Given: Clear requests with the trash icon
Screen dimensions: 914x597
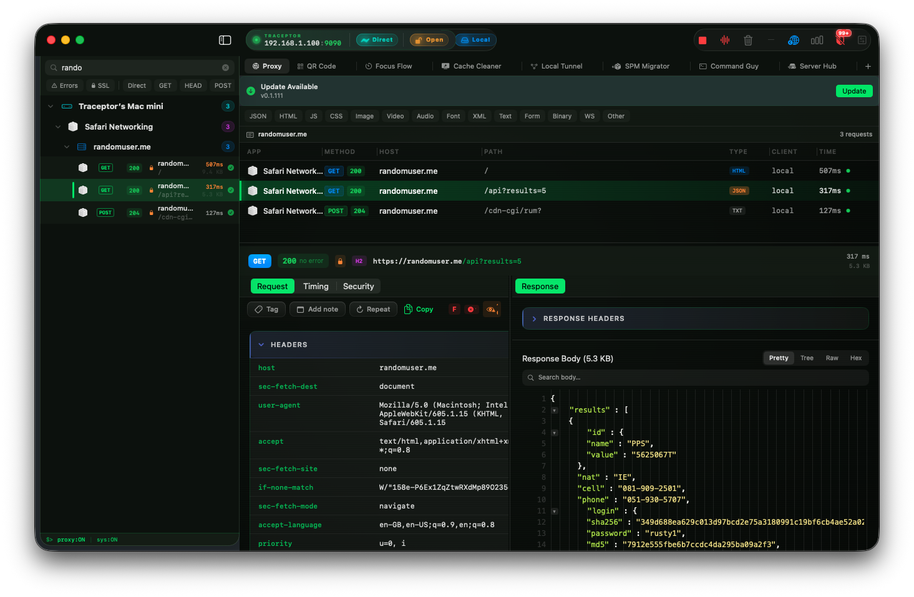Looking at the screenshot, I should pos(748,41).
